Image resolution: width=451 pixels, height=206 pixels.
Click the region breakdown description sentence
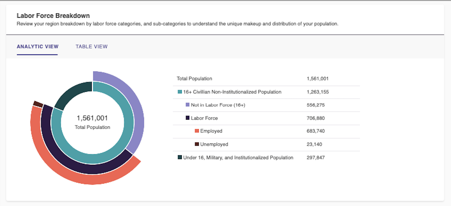[x=177, y=24]
